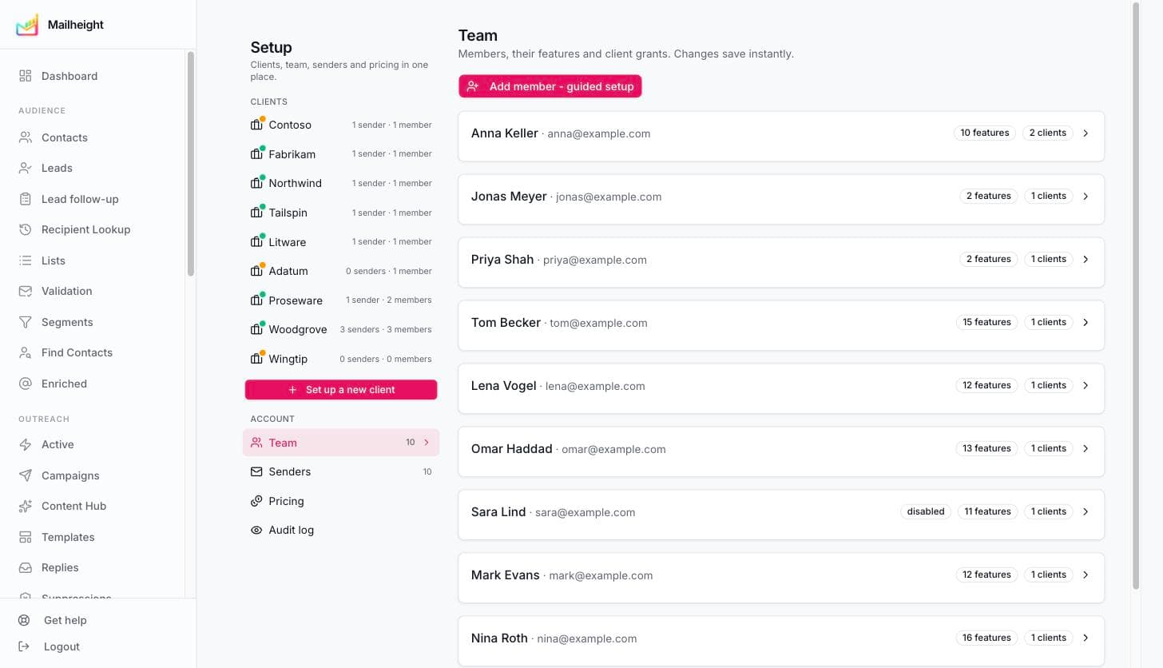Click the Find Contacts search-person icon
The image size is (1163, 668).
[26, 352]
